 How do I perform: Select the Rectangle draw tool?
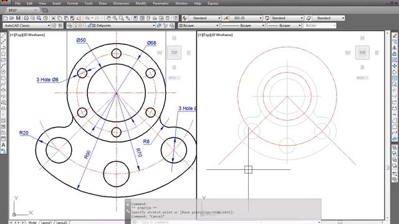point(3,60)
